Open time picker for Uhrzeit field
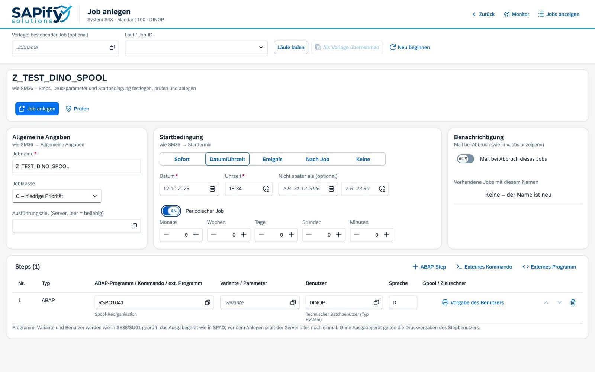 click(266, 189)
